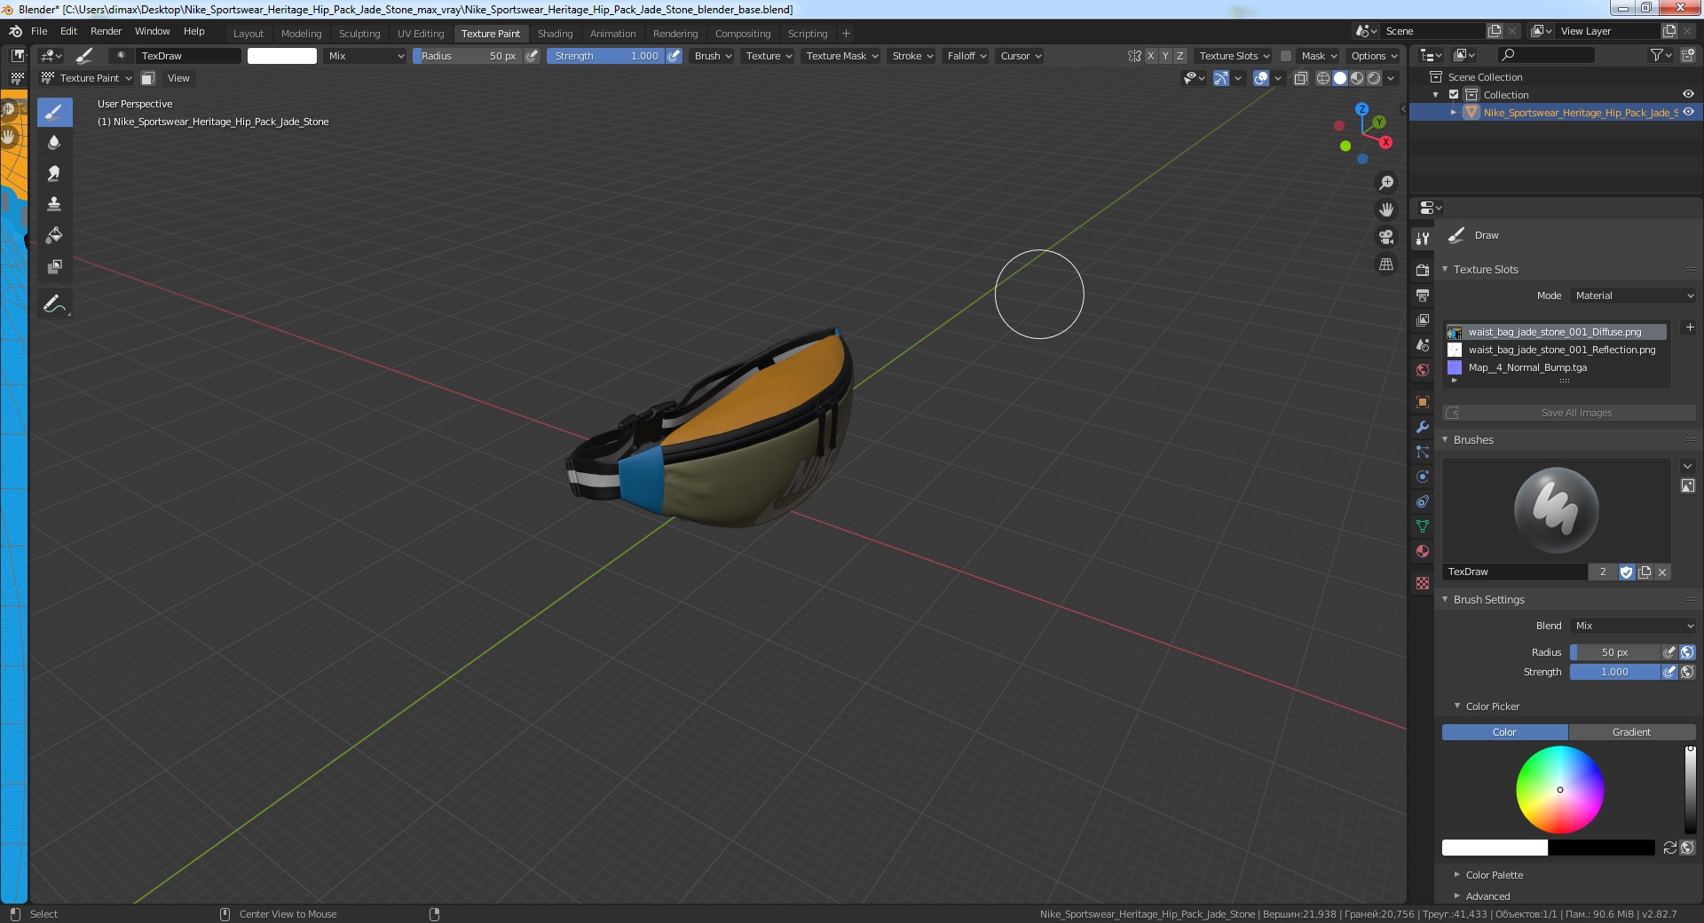Enable the stencil Mask checkbox
The width and height of the screenshot is (1704, 923).
(1285, 56)
